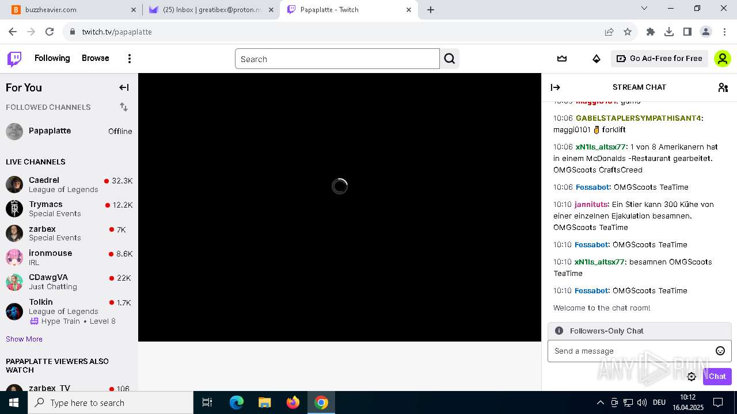This screenshot has height=414, width=737.
Task: Open the Following page
Action: tap(52, 58)
